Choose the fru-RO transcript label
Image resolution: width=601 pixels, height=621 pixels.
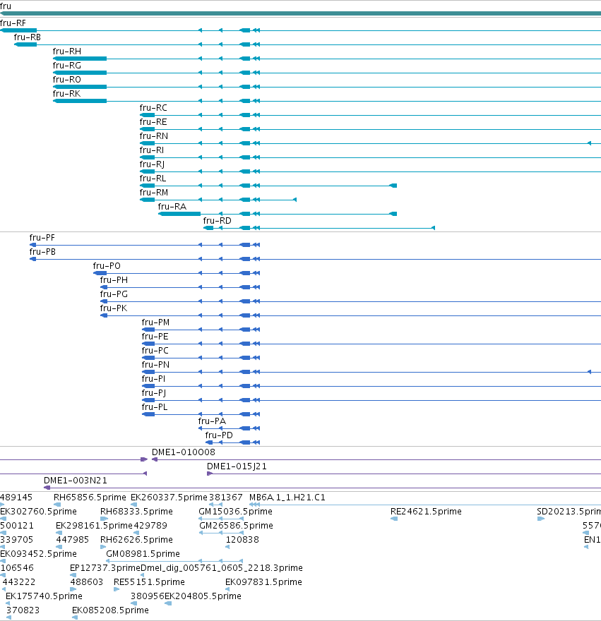67,80
